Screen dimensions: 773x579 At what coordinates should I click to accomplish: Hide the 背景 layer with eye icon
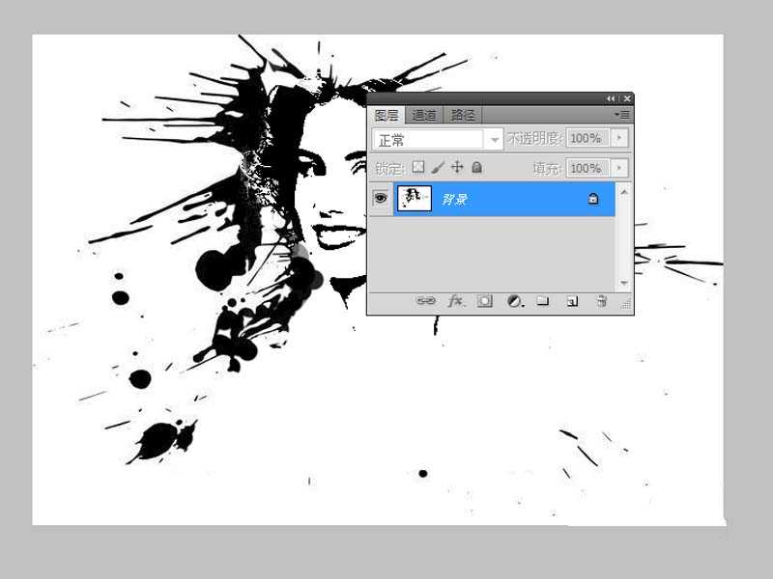point(381,198)
